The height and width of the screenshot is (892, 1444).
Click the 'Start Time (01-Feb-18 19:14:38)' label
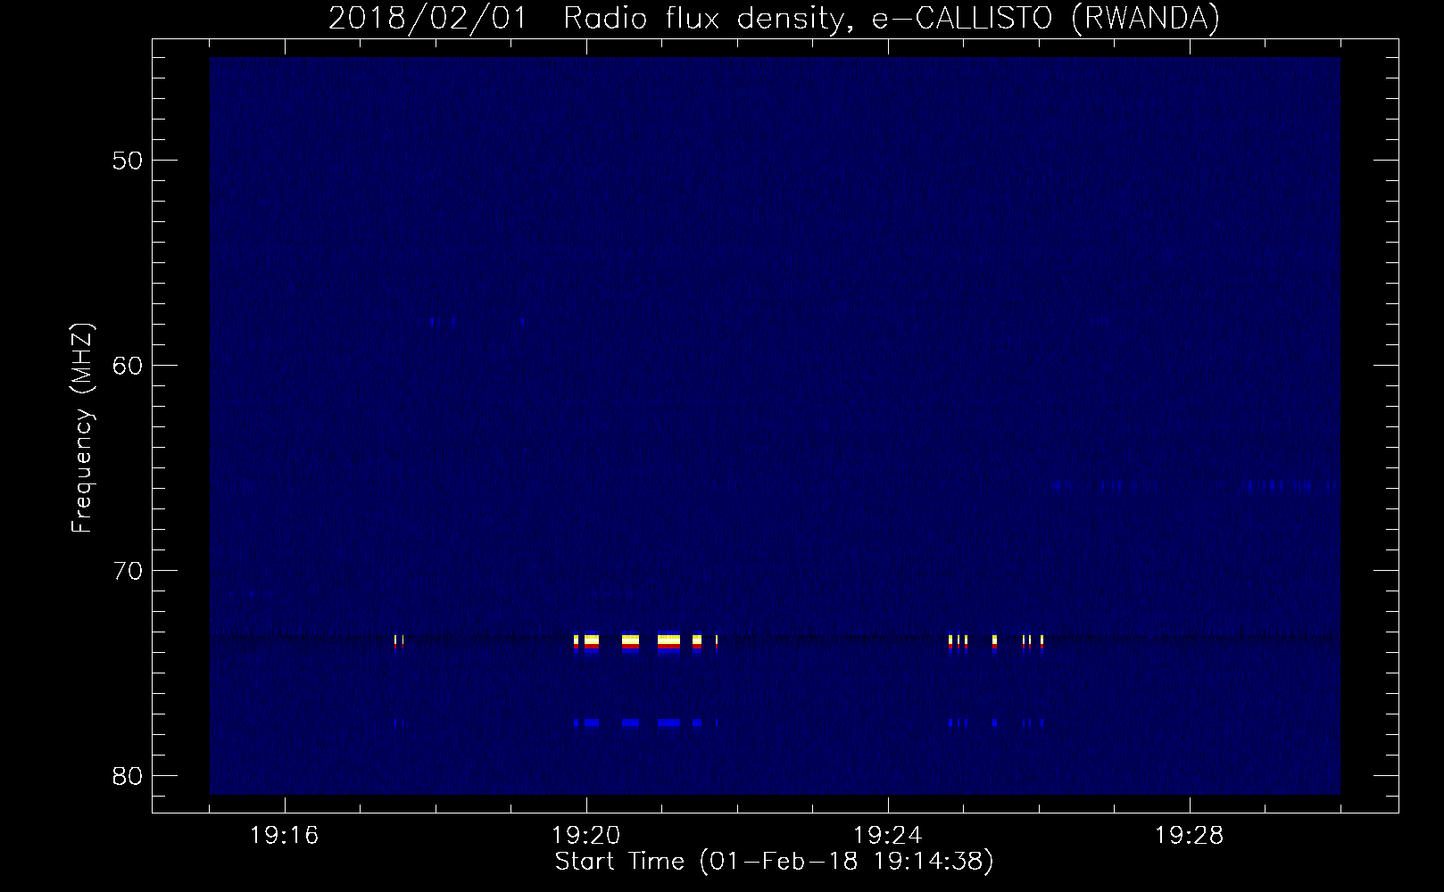tap(774, 862)
